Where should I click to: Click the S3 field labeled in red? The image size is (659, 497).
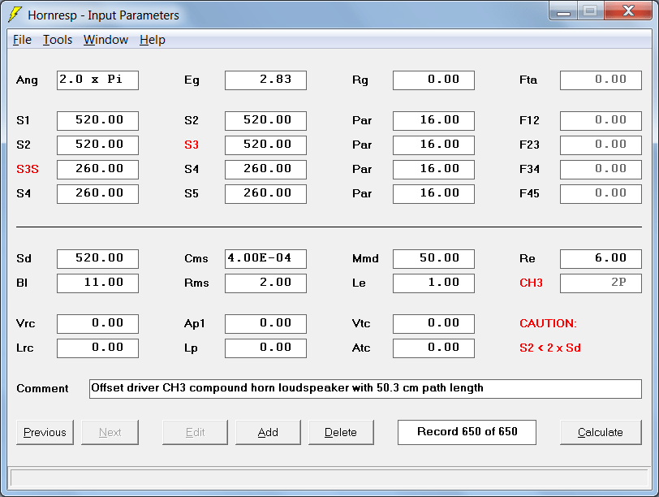(x=265, y=145)
